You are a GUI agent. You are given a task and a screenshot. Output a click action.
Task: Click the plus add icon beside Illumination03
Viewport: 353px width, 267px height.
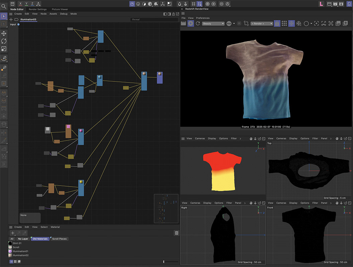point(11,20)
